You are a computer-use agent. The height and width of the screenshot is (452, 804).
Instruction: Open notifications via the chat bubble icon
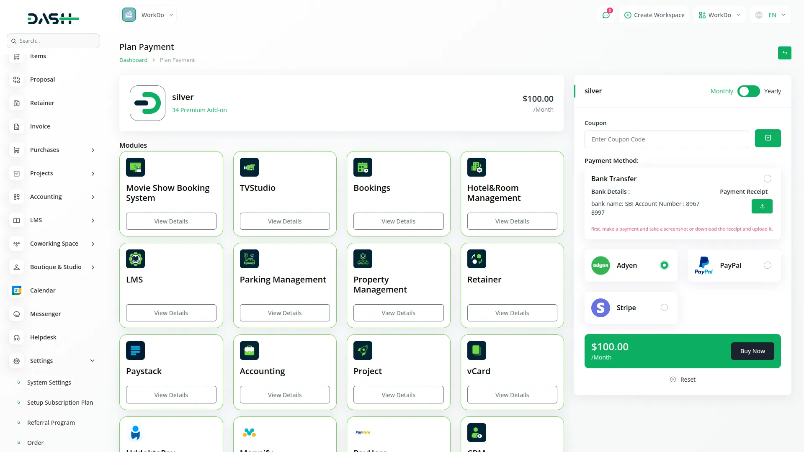click(606, 15)
